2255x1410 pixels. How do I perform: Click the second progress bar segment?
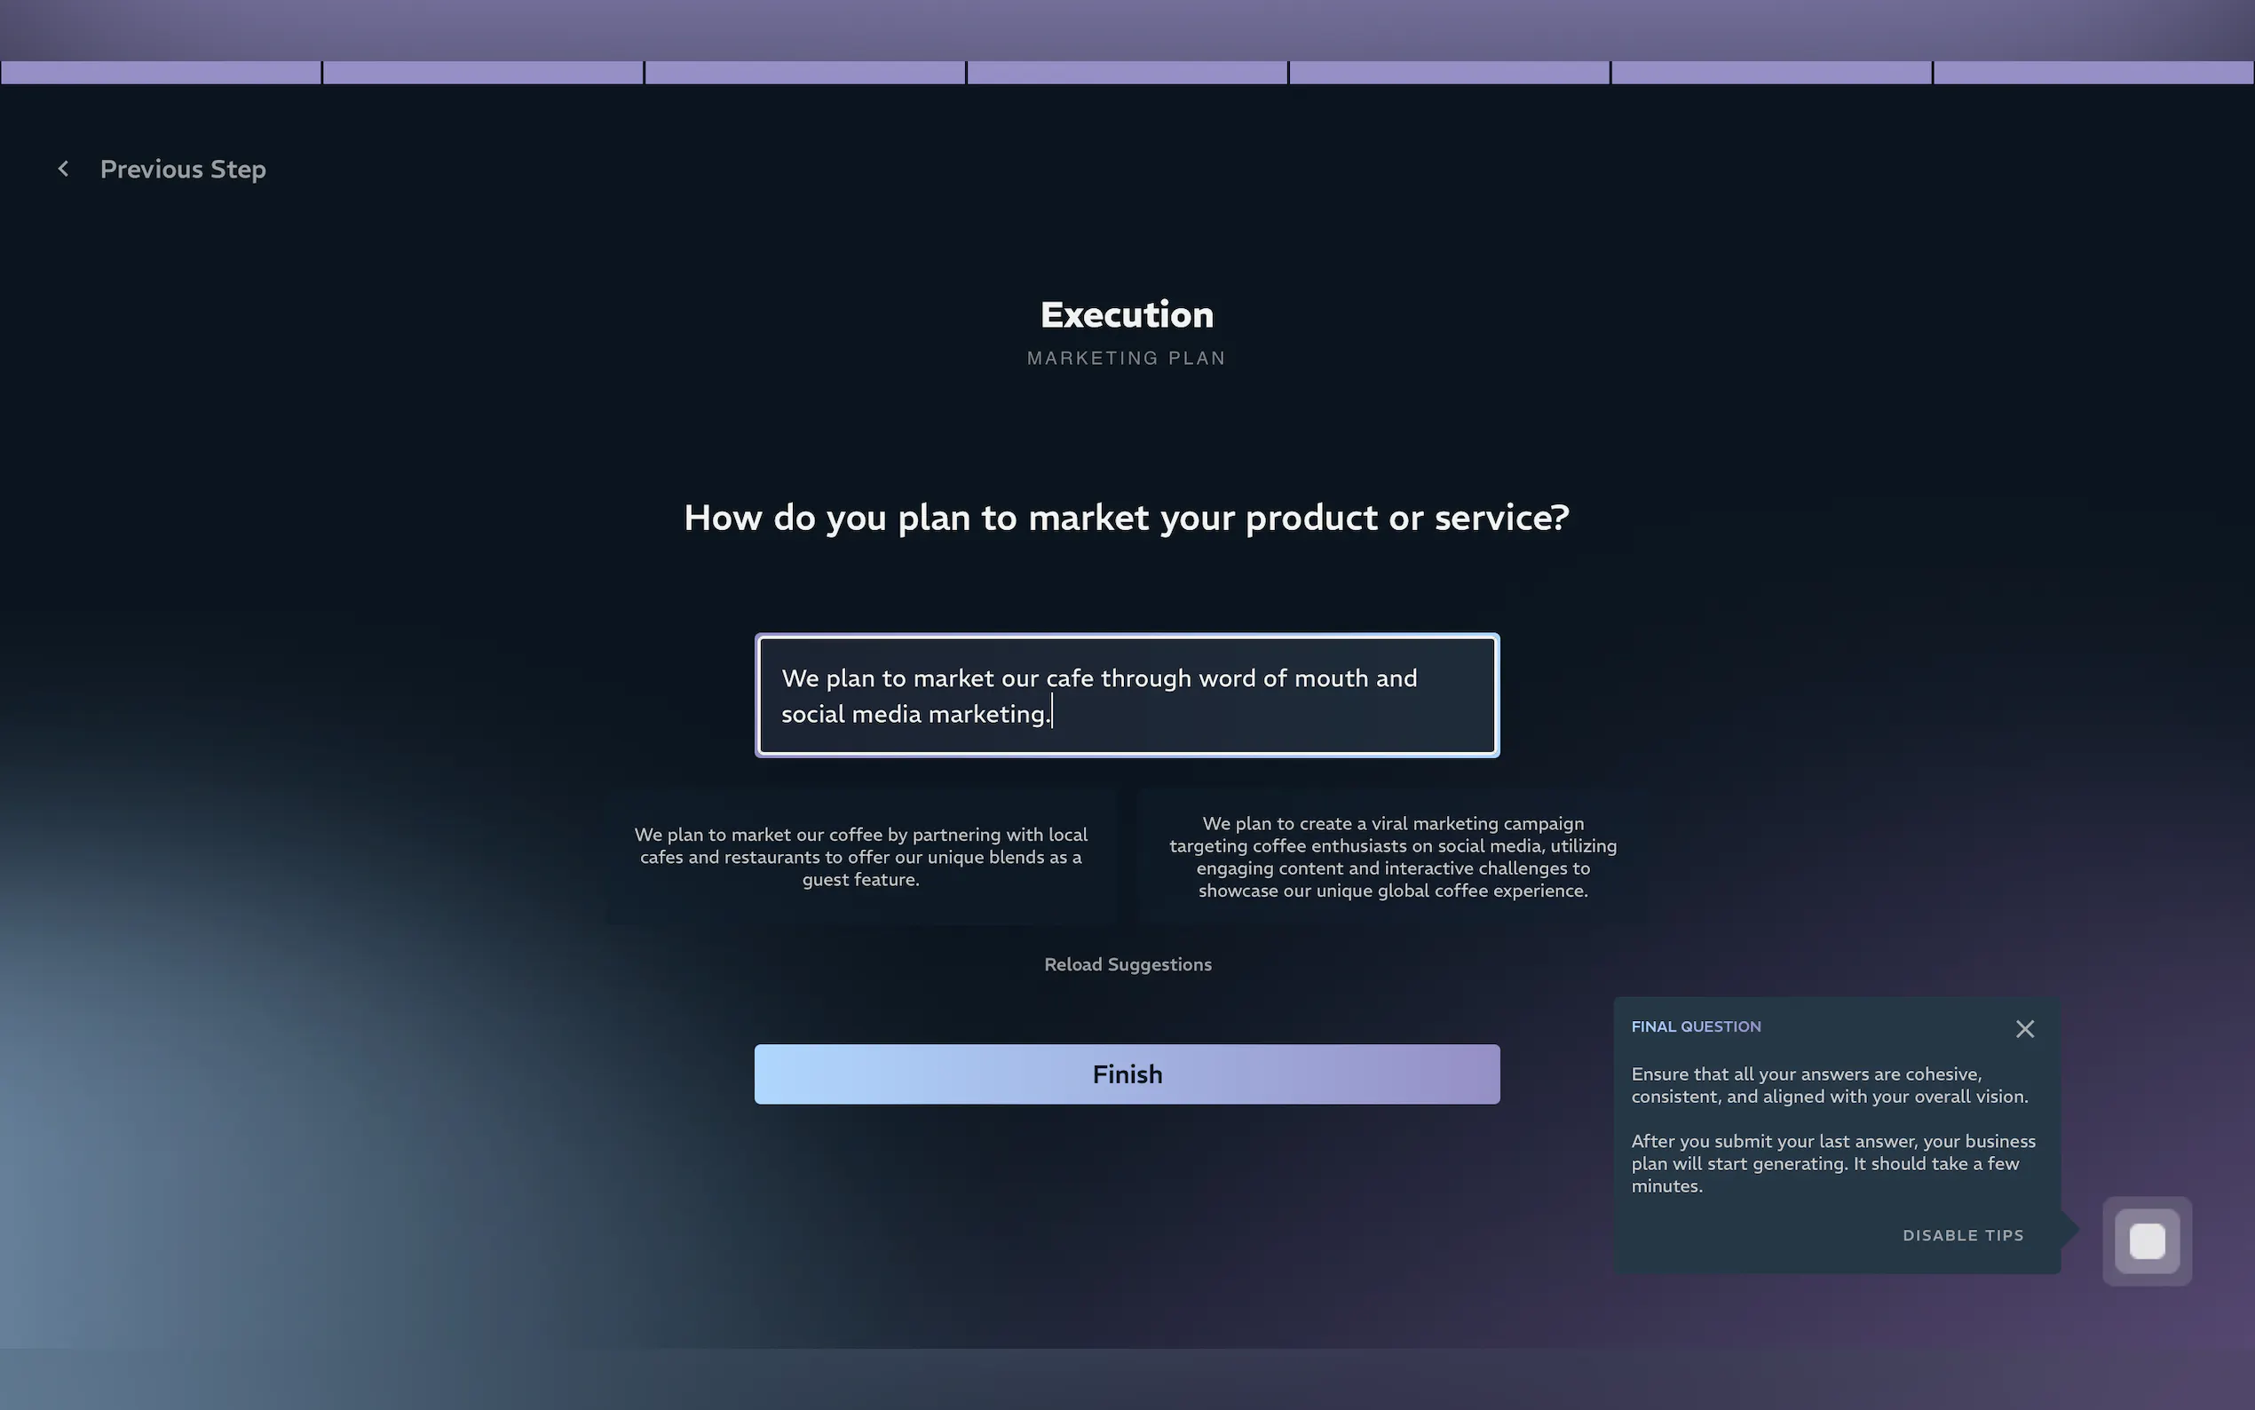click(x=482, y=72)
